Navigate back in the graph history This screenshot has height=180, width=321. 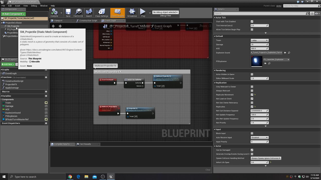(x=53, y=26)
